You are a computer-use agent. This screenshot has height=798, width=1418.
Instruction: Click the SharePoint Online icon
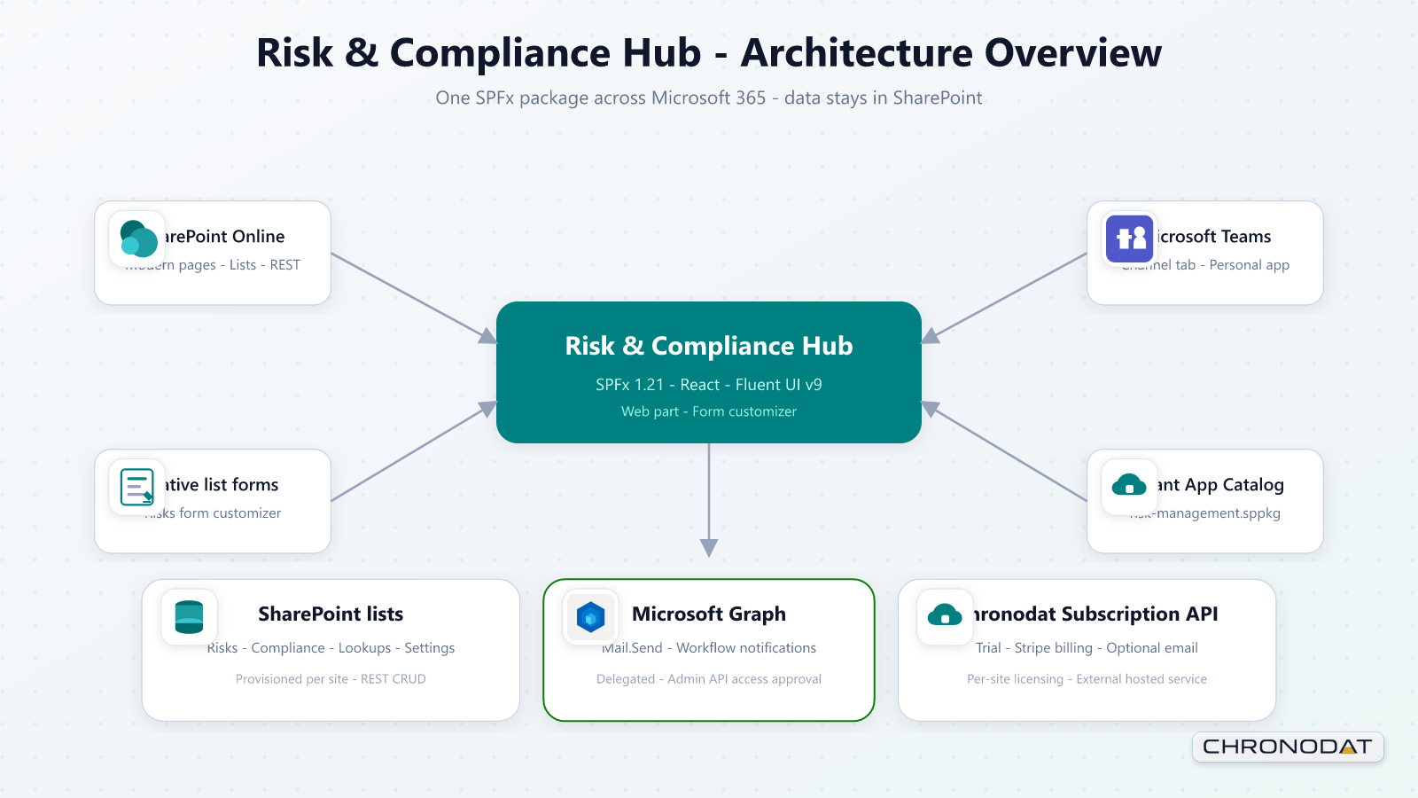tap(137, 239)
